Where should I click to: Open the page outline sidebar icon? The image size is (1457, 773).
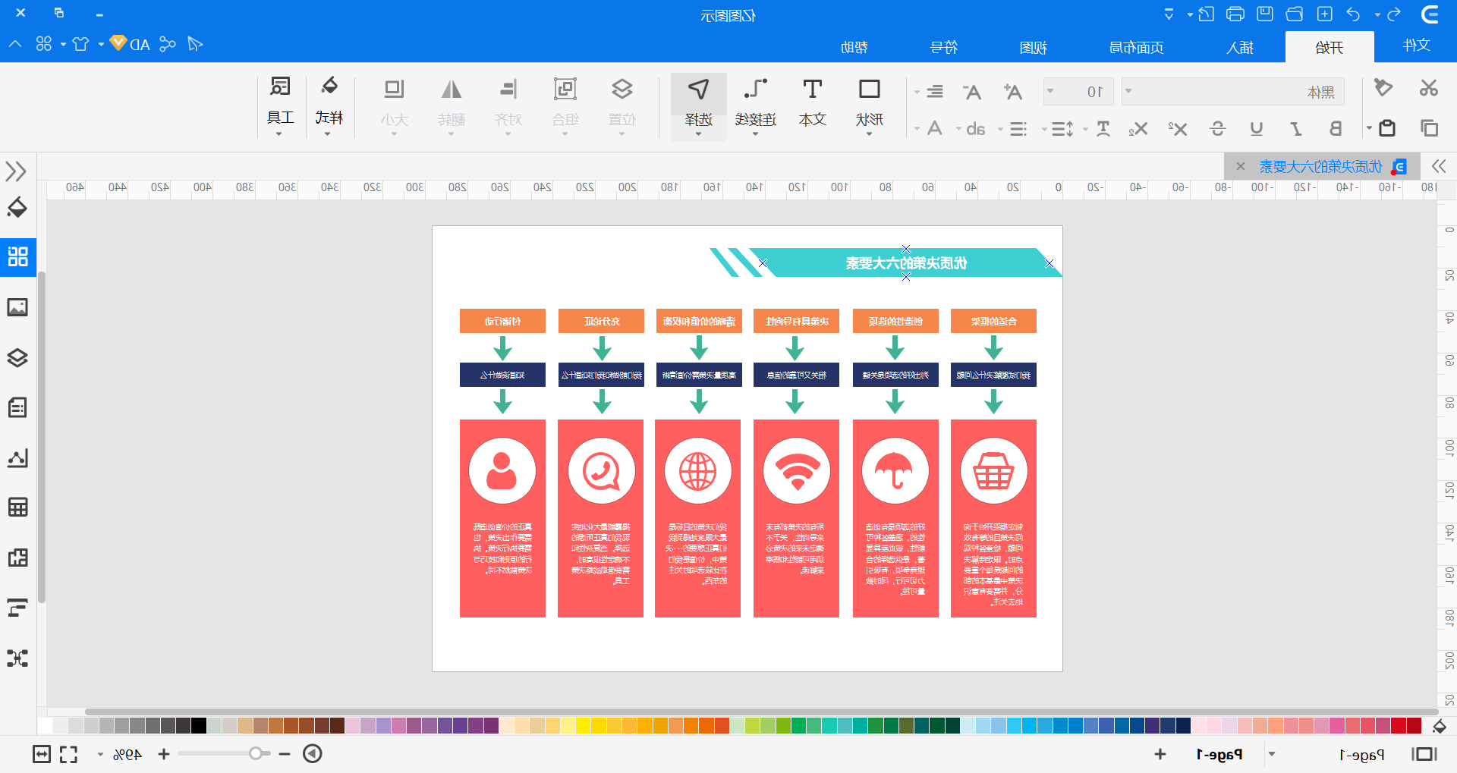point(17,407)
